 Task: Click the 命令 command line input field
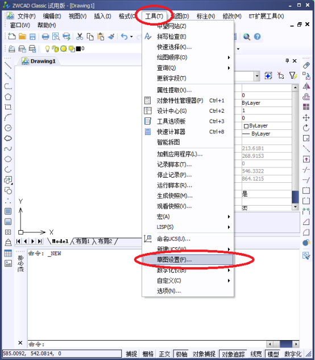(147, 344)
